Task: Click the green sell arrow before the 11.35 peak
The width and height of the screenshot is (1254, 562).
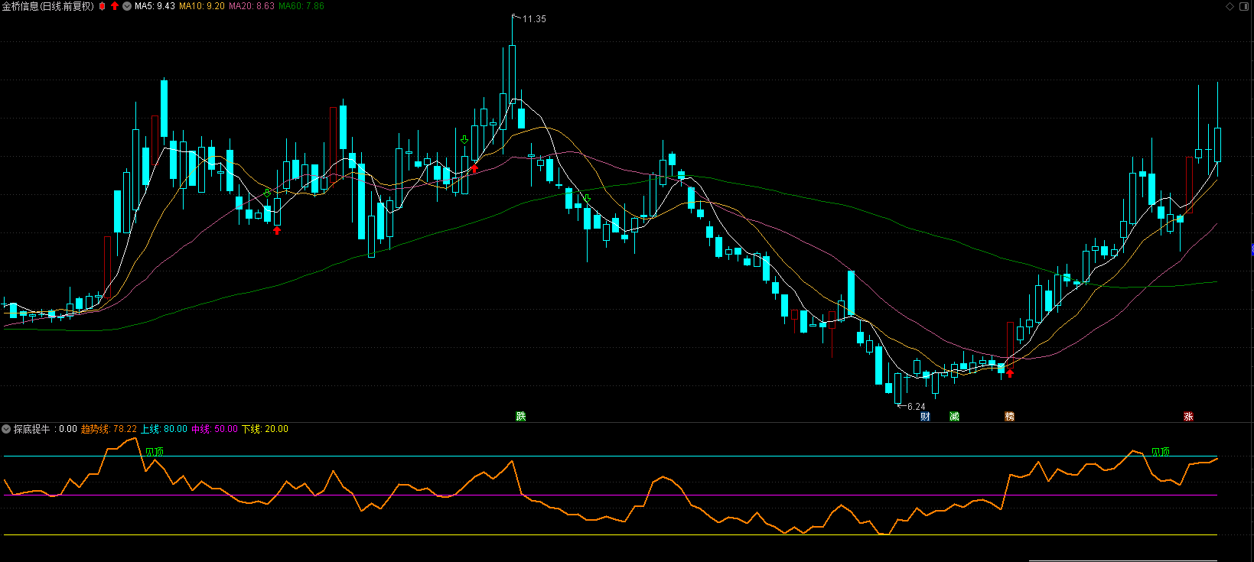Action: click(464, 140)
